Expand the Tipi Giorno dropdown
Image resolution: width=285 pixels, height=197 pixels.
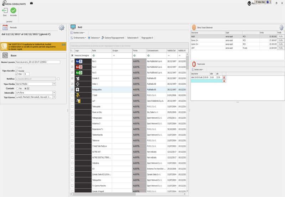54,97
